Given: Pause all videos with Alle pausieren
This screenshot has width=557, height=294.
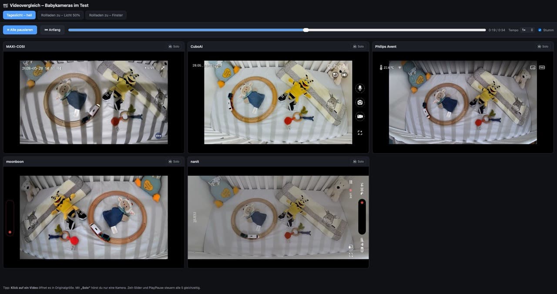Looking at the screenshot, I should (x=20, y=30).
